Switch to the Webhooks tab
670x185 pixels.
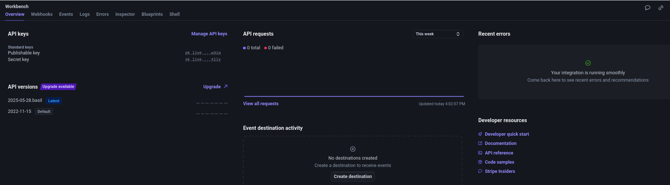pyautogui.click(x=42, y=14)
